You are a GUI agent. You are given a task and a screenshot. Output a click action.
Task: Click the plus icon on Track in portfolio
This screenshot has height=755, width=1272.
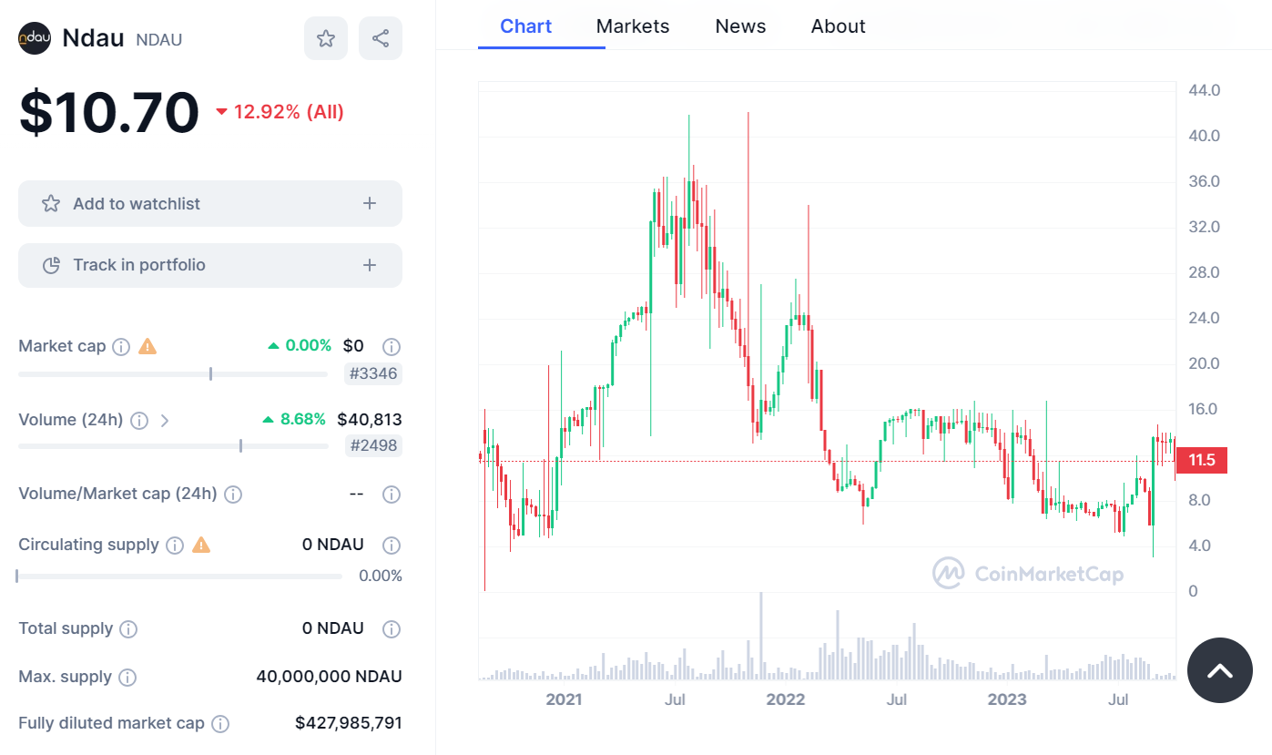coord(370,265)
